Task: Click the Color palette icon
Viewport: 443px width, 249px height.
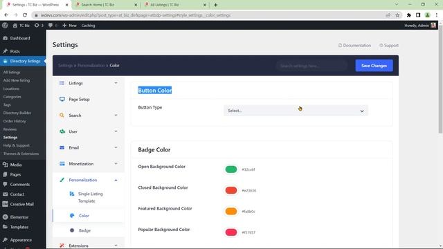Action: pos(72,215)
